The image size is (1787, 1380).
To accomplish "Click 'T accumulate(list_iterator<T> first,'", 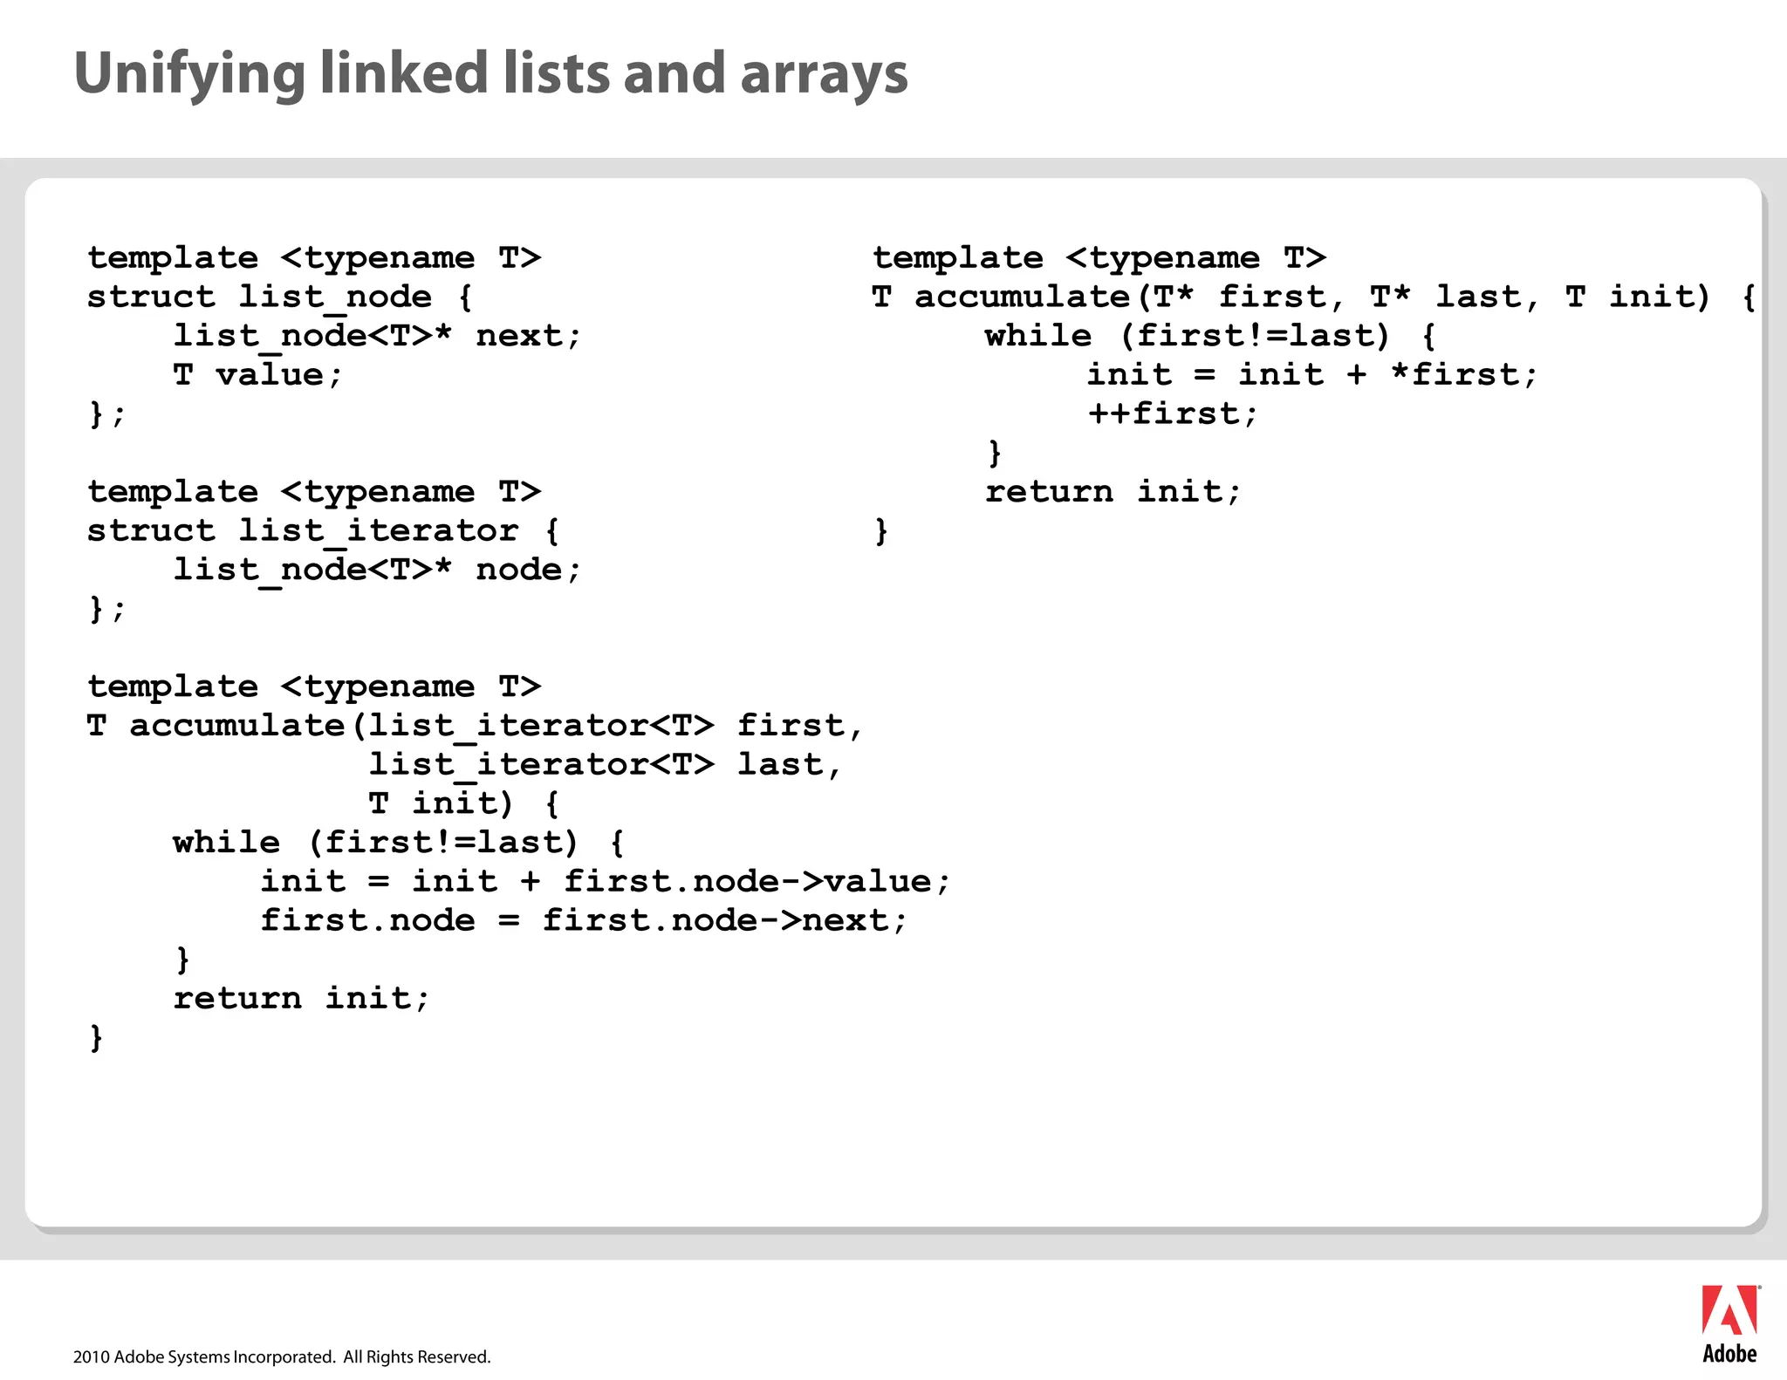I will [x=476, y=726].
